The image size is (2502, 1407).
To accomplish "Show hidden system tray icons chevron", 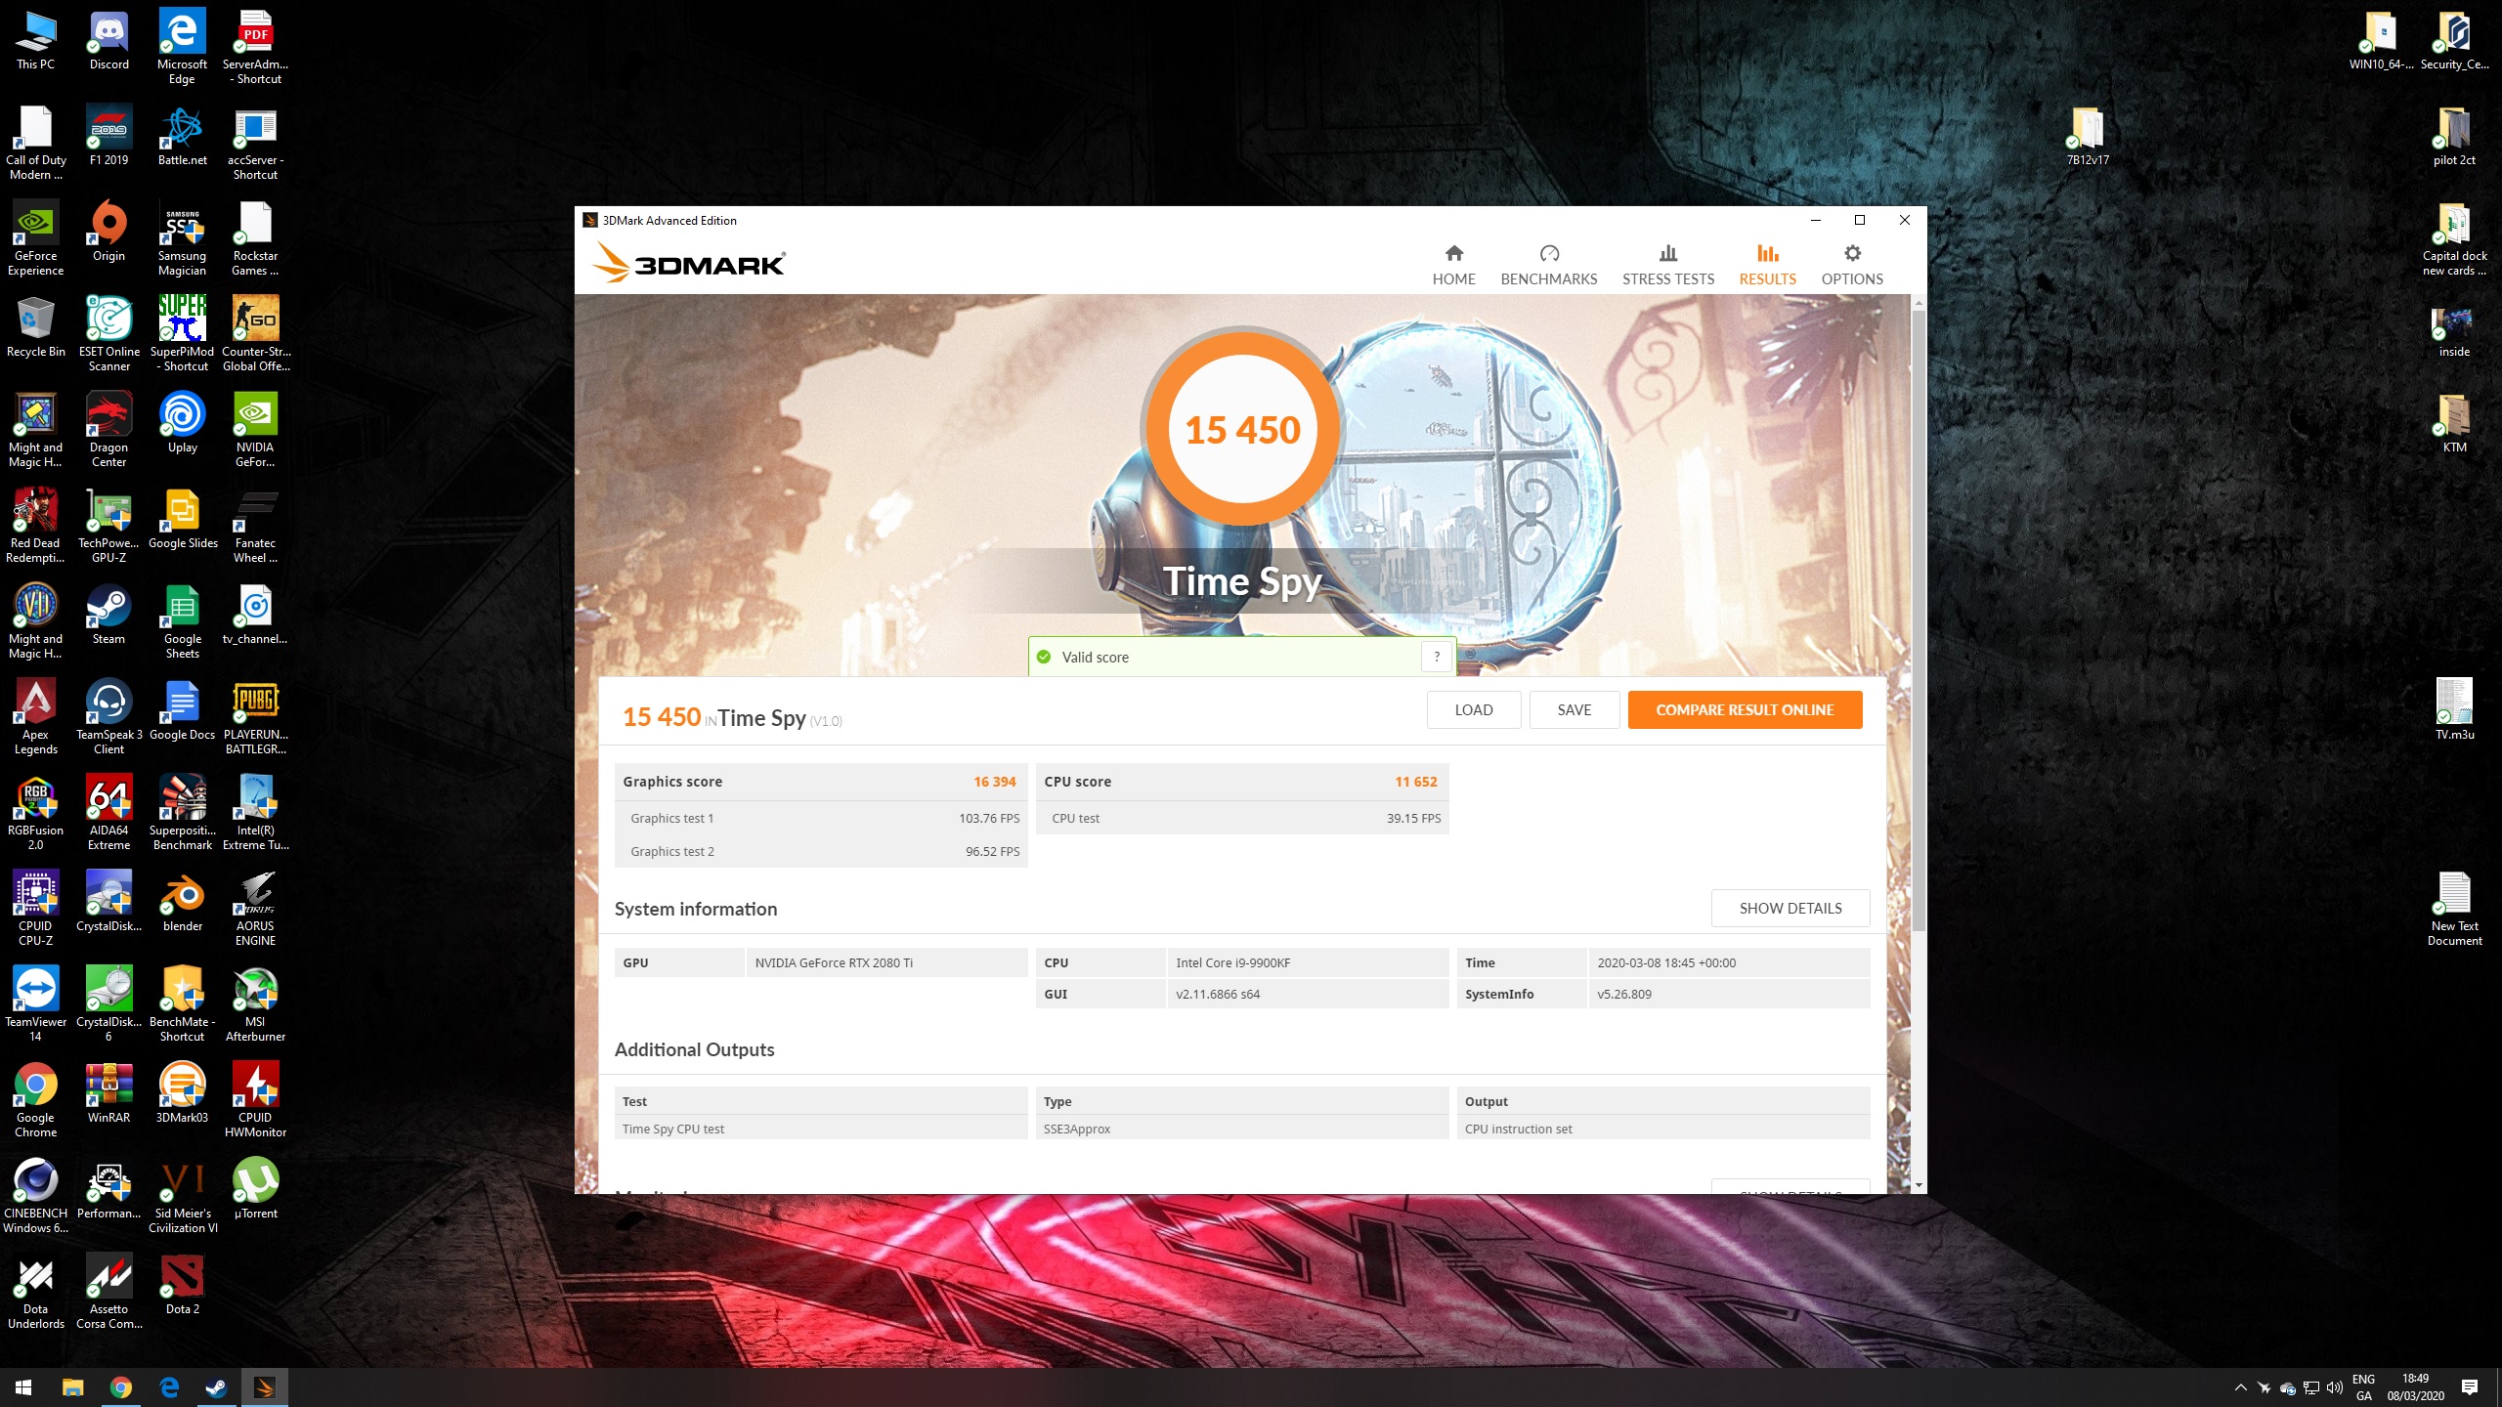I will 2240,1387.
